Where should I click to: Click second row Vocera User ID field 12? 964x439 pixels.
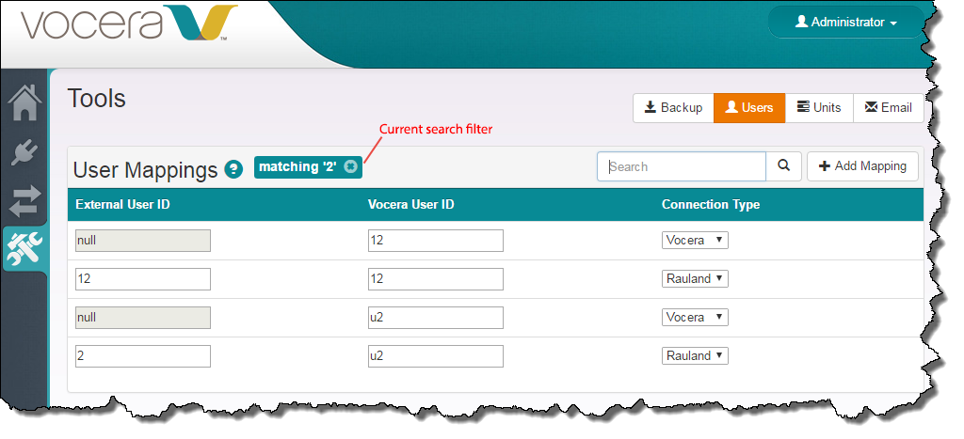(x=435, y=279)
